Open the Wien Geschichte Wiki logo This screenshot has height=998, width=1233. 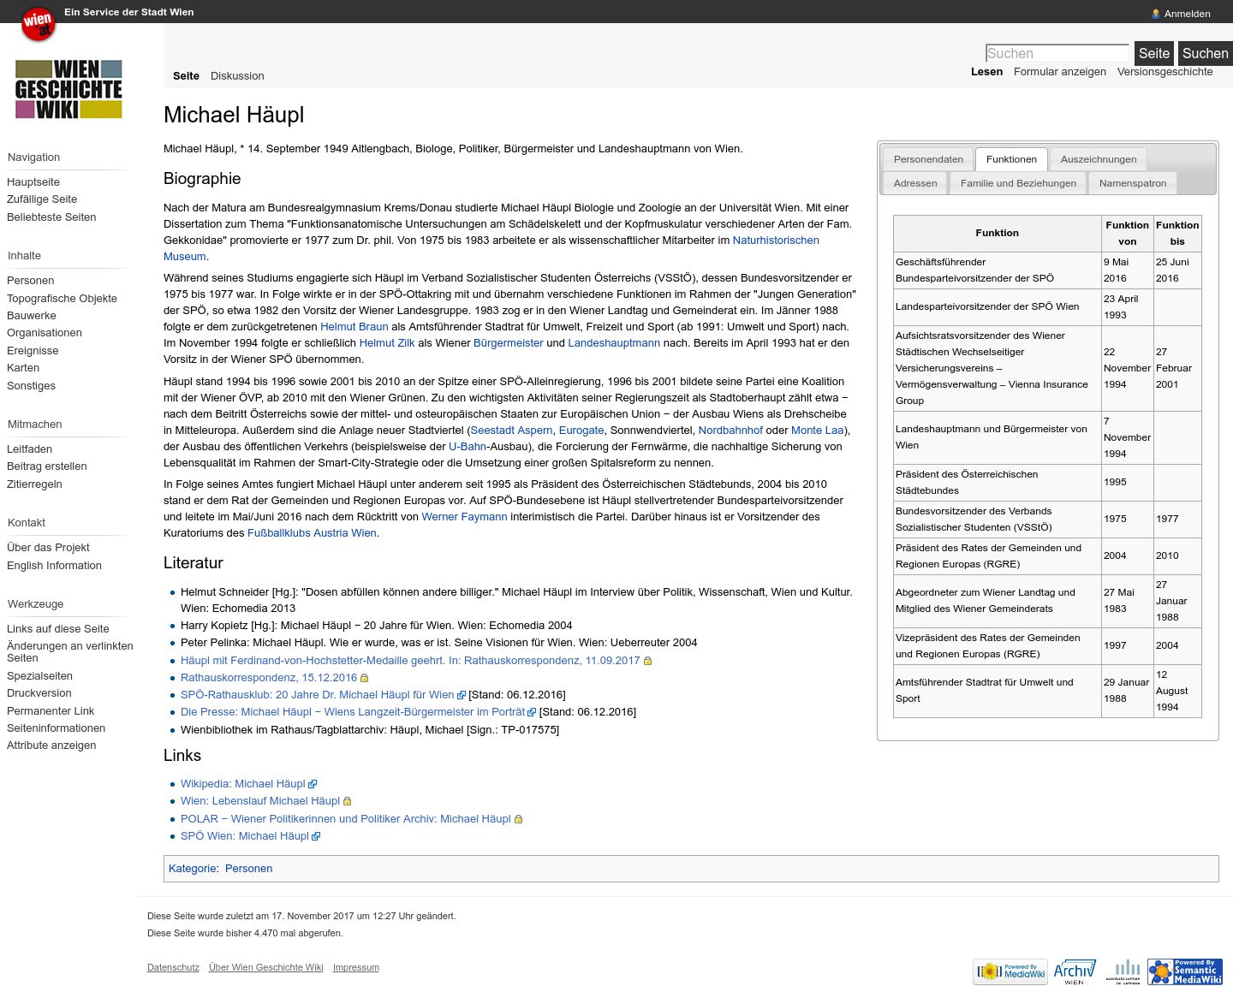tap(68, 89)
